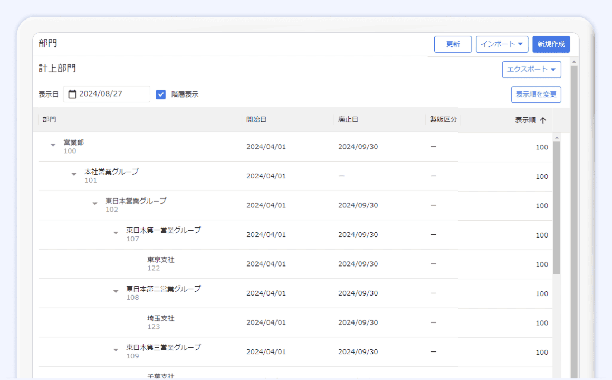This screenshot has width=612, height=380.
Task: Open the インポート dropdown menu
Action: pos(502,44)
